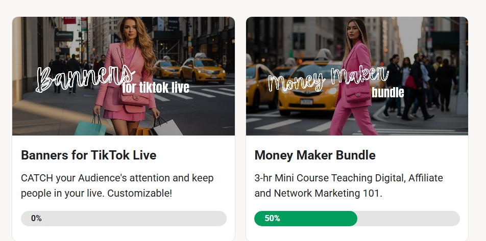Click the script 'Money Maker' overlay text
The image size is (486, 241).
pyautogui.click(x=328, y=79)
